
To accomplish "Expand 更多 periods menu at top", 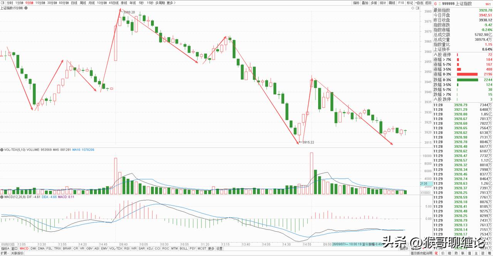I will pyautogui.click(x=171, y=3).
